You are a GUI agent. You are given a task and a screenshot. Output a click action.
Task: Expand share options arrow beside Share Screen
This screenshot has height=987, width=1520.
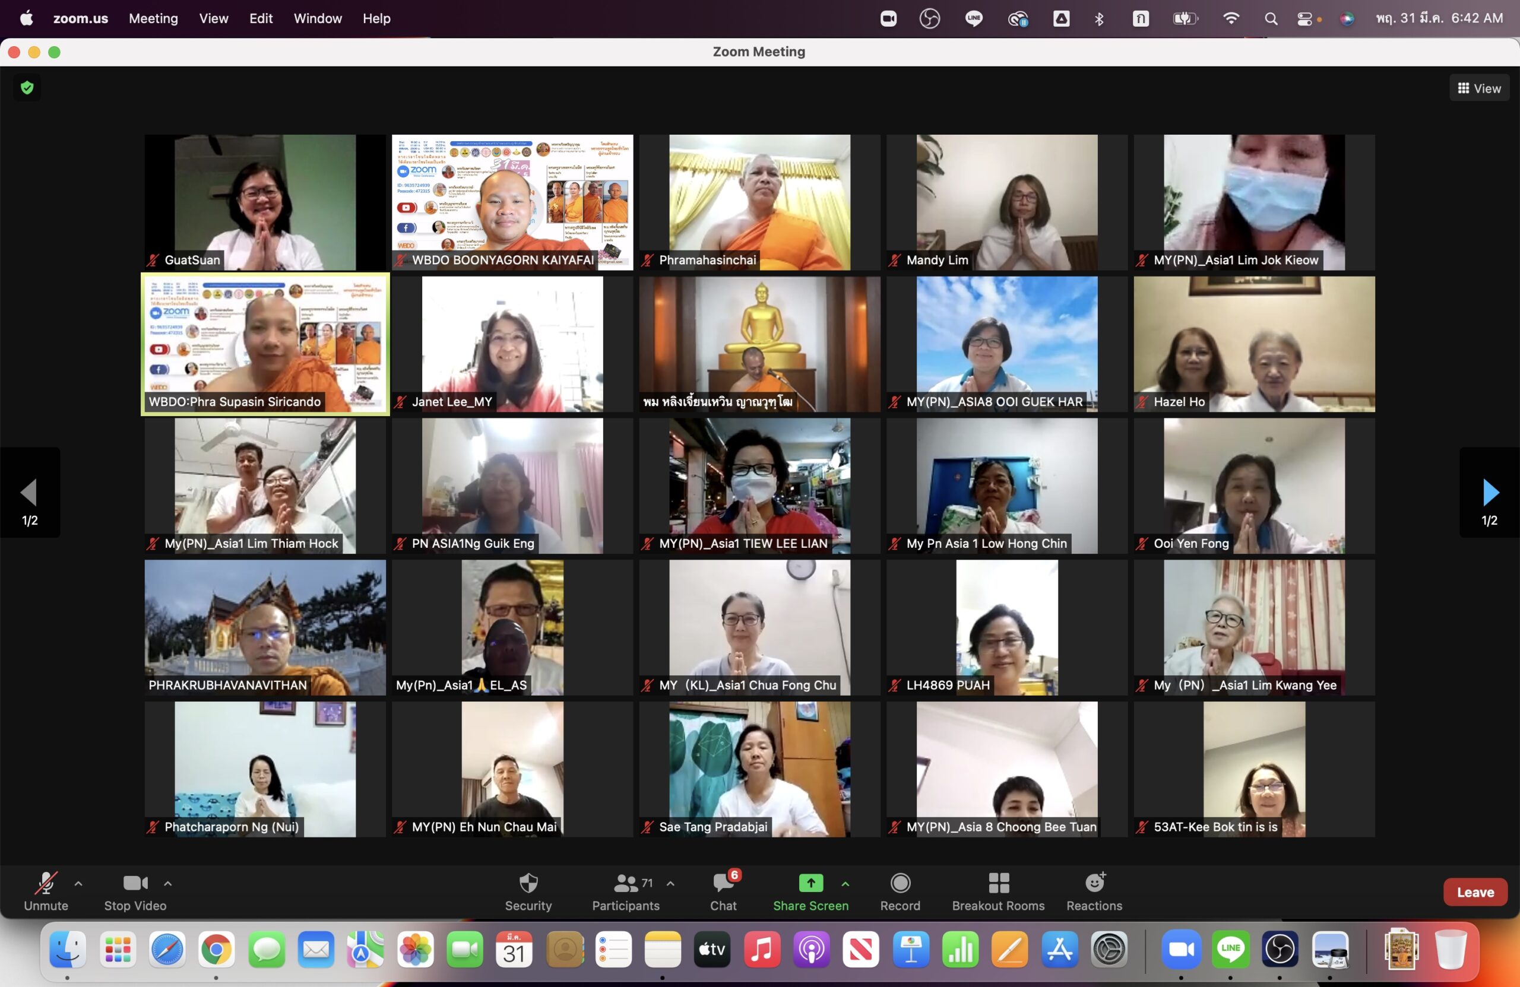[845, 884]
